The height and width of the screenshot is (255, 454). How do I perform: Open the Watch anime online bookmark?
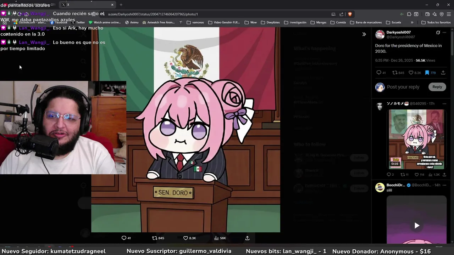coord(104,22)
